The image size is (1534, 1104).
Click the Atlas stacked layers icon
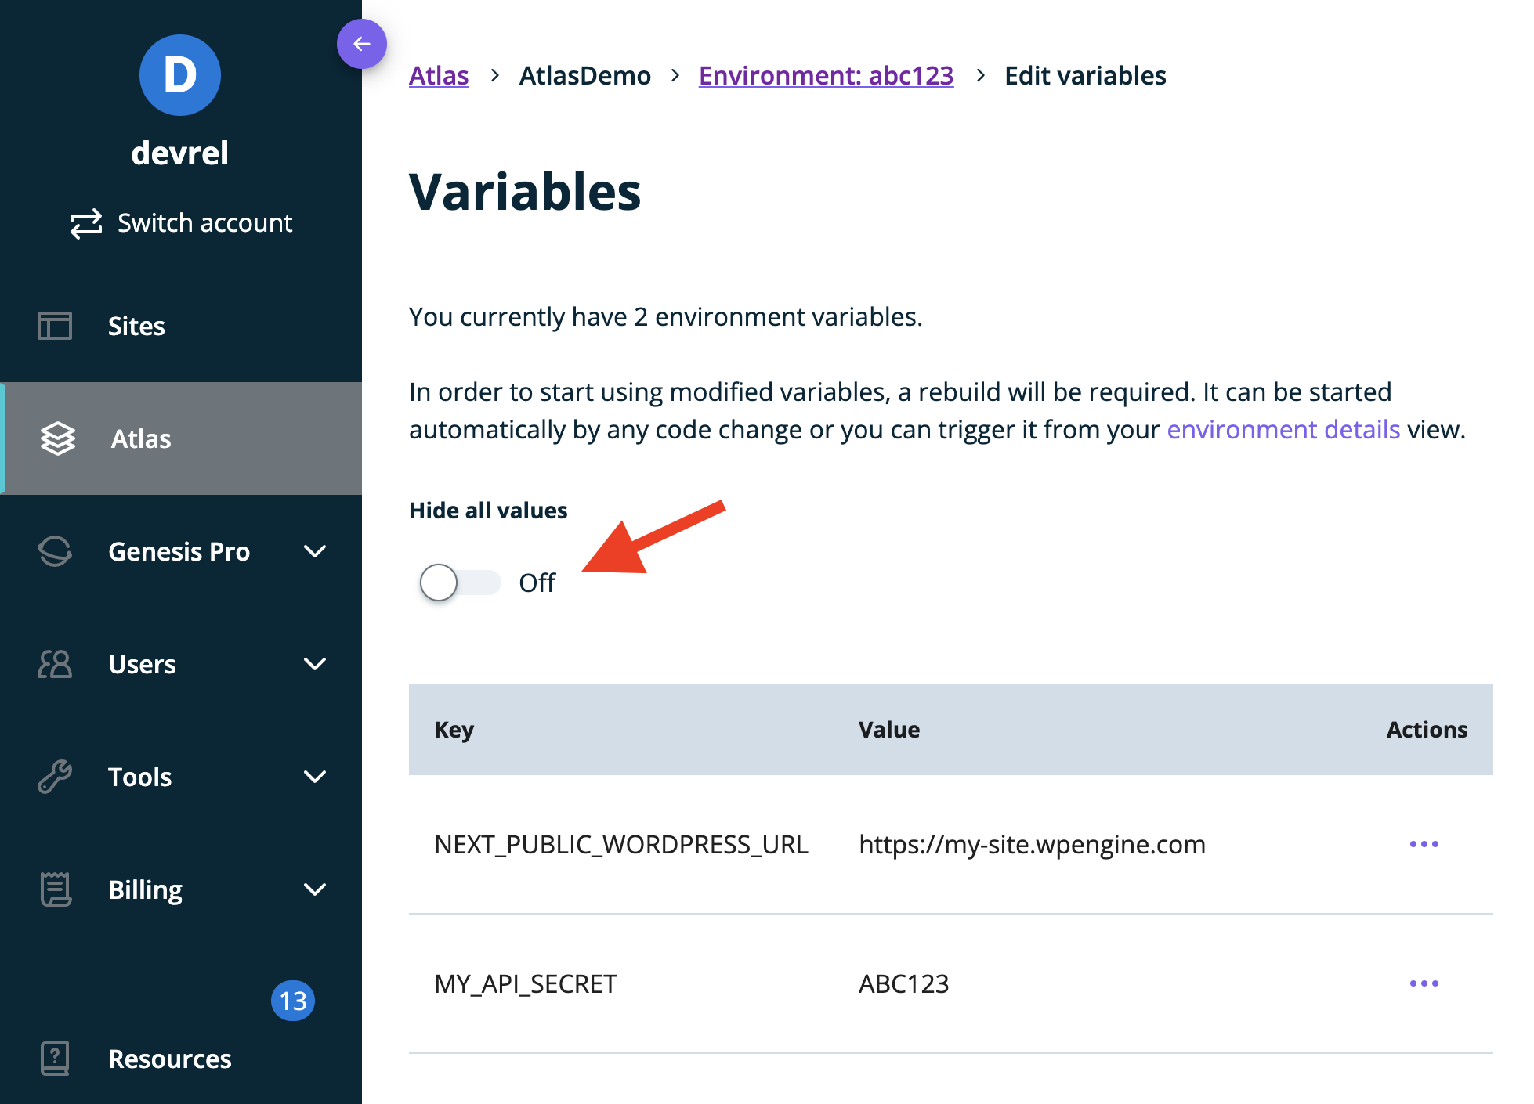[x=58, y=438]
